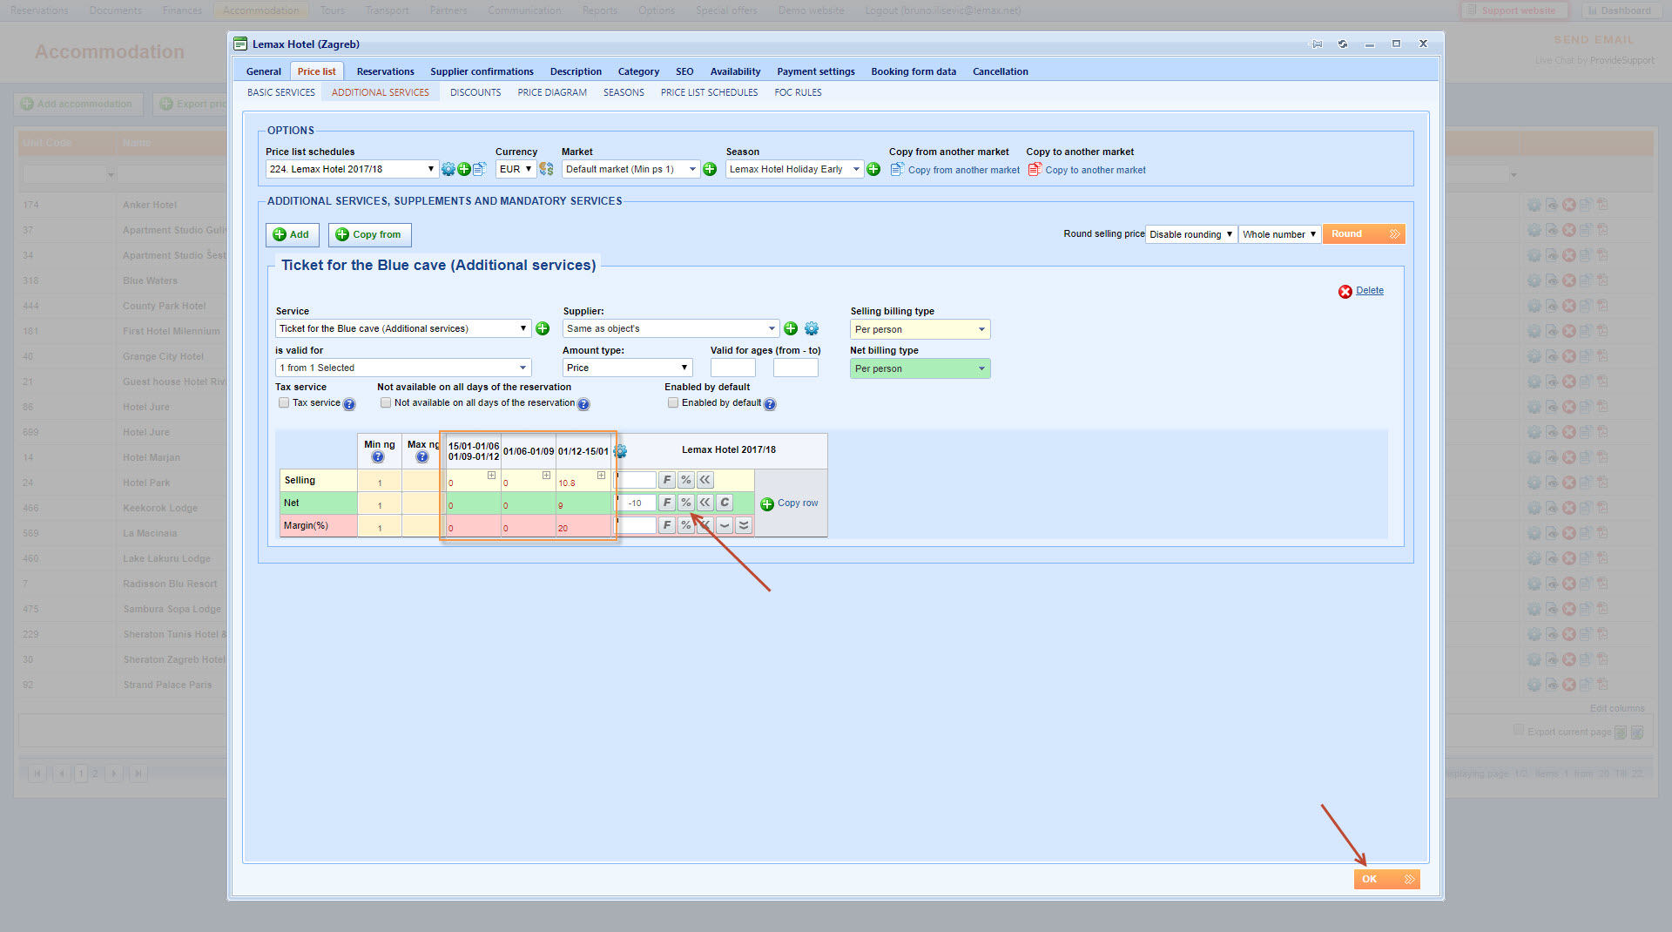
Task: Open Net billing type dropdown
Action: click(920, 368)
